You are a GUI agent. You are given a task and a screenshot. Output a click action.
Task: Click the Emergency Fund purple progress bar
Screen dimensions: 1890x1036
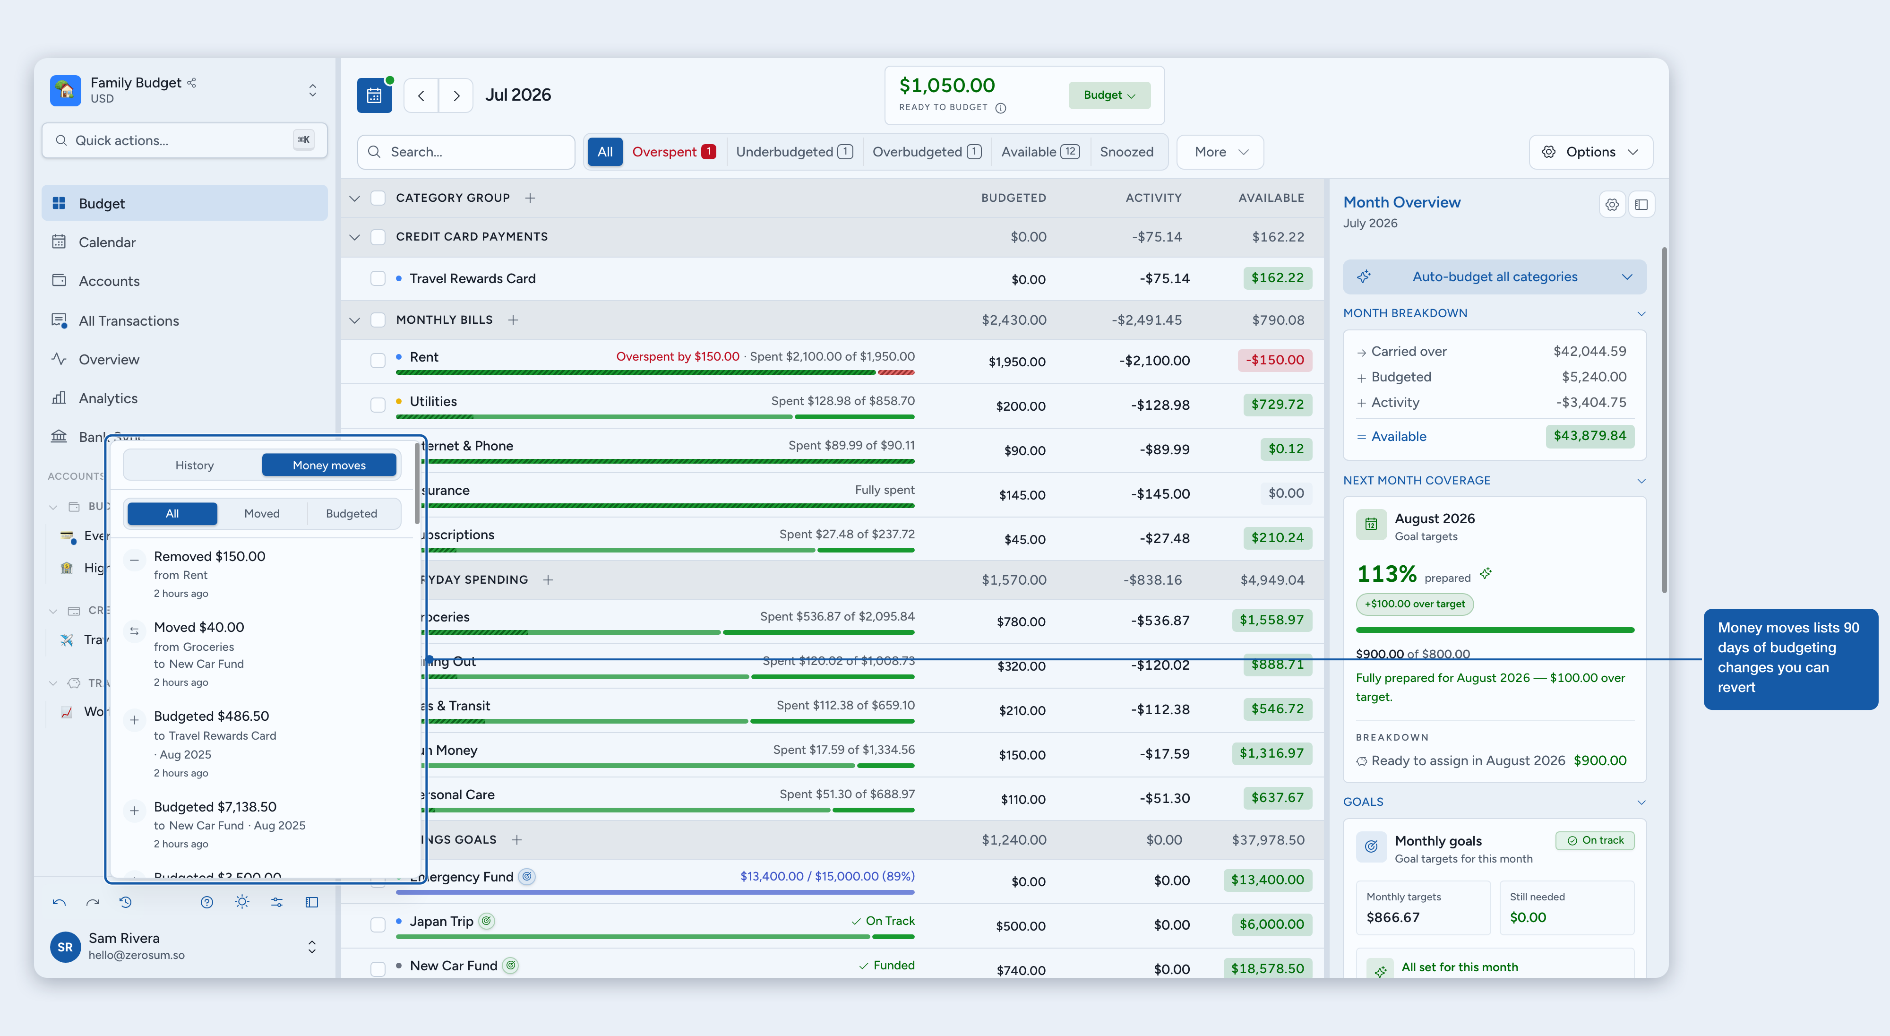click(x=654, y=892)
